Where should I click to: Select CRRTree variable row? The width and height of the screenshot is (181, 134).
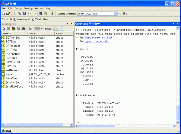[x=37, y=50]
